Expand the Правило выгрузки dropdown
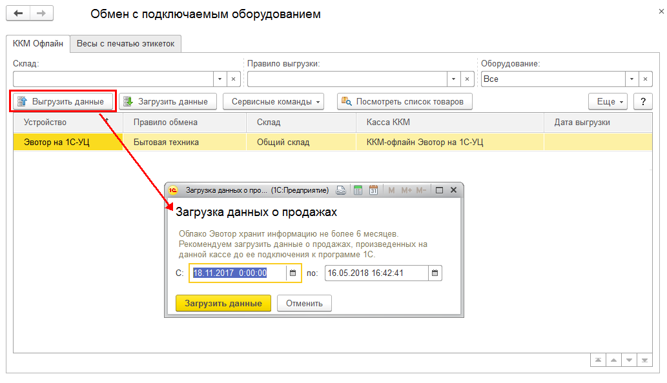Viewport: 667px width, 383px height. click(x=454, y=79)
